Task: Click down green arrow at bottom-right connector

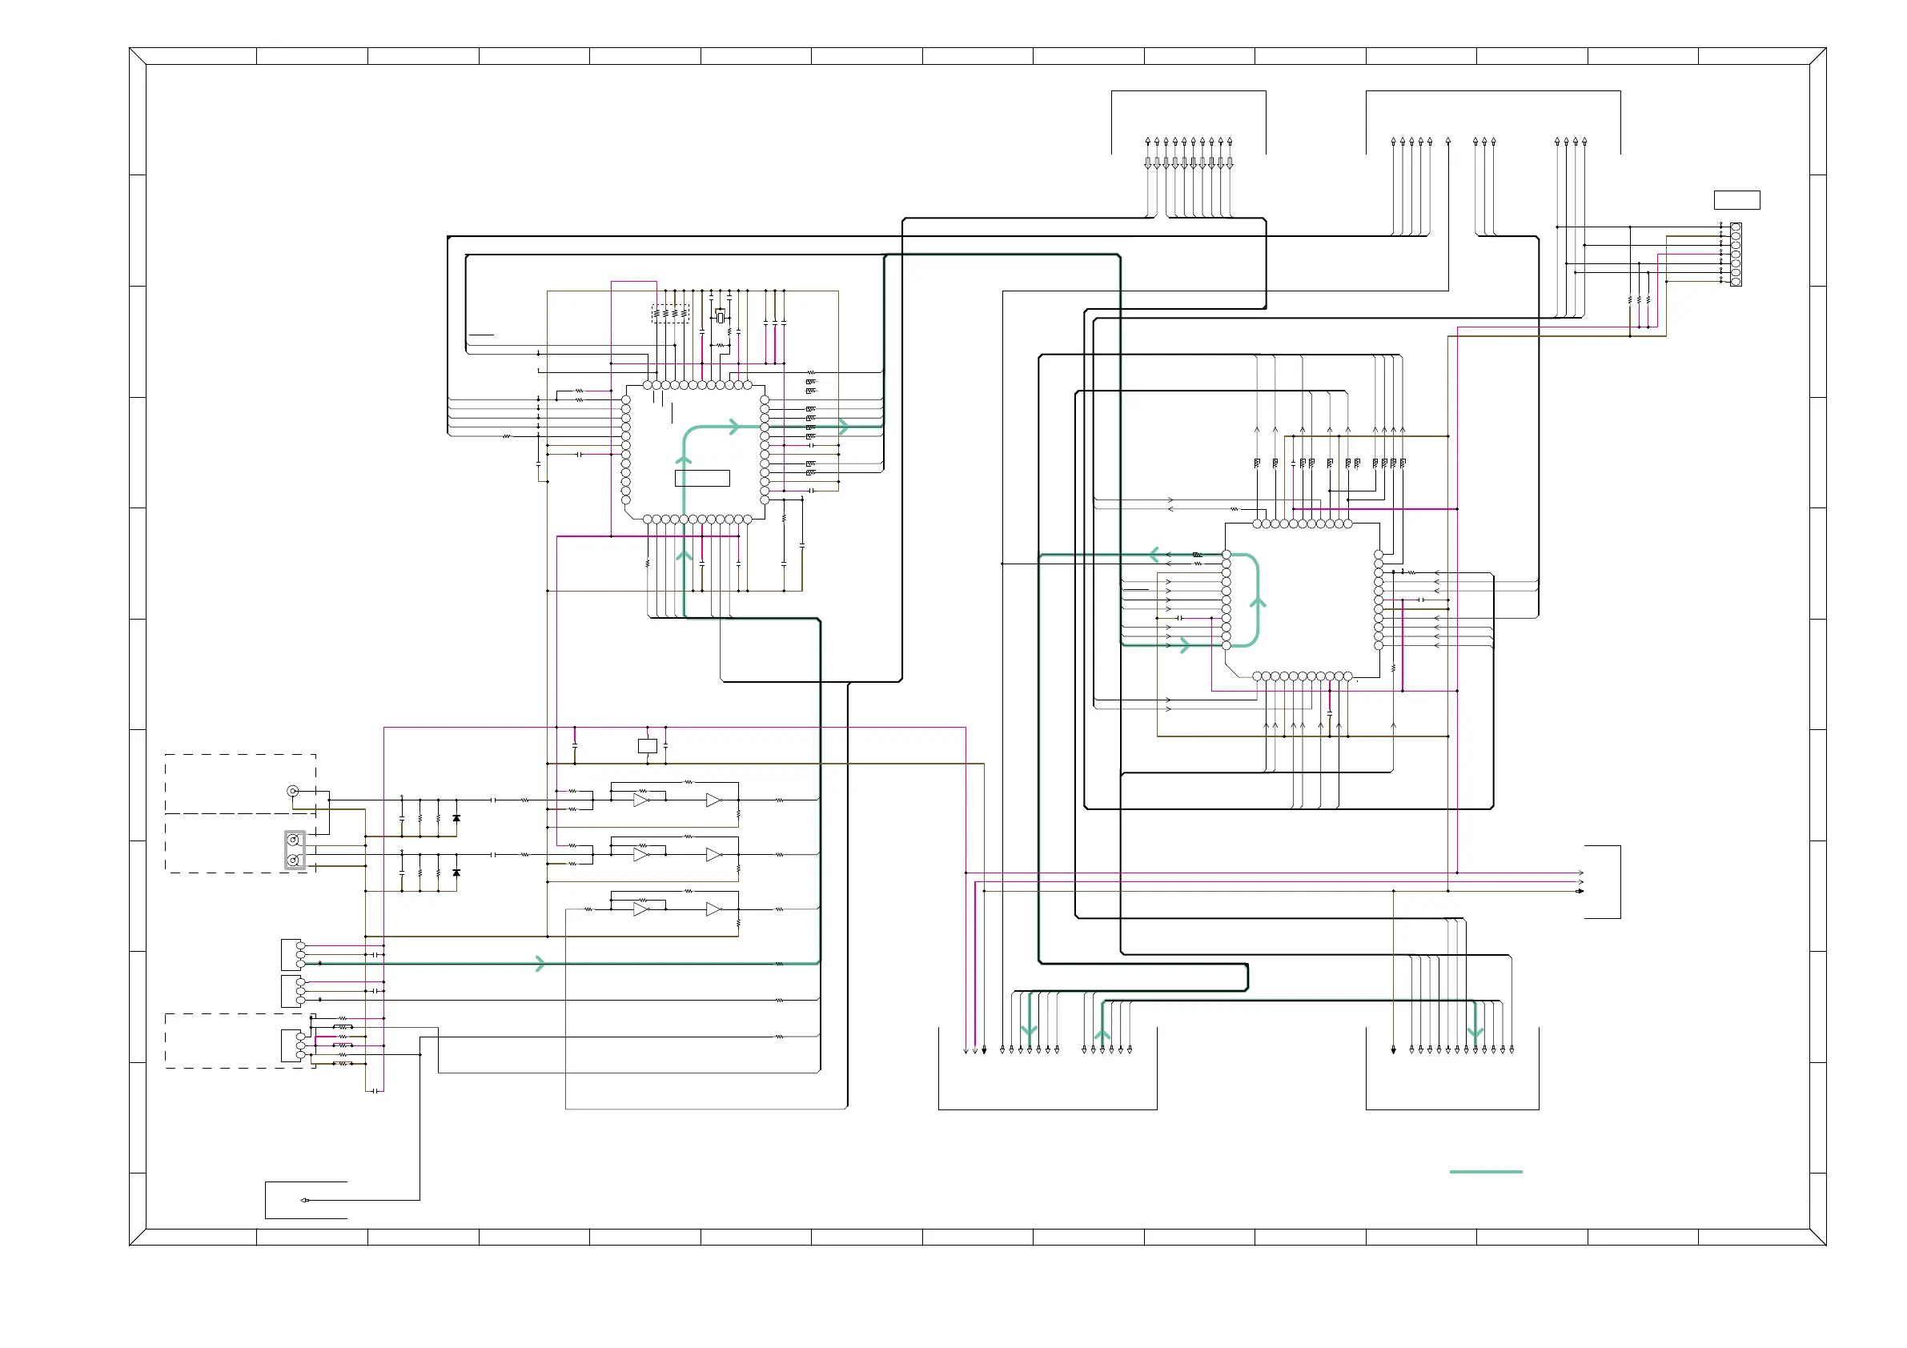Action: point(1475,1033)
